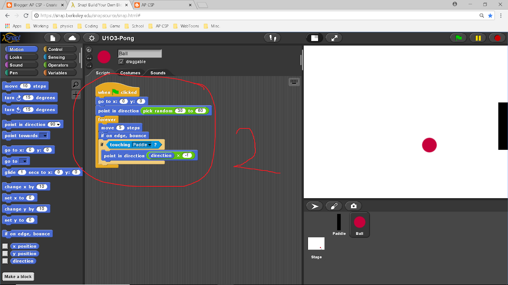The height and width of the screenshot is (285, 508).
Task: Open the Sensing block category
Action: coord(60,57)
